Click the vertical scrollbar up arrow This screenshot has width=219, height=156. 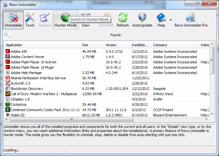pos(212,44)
